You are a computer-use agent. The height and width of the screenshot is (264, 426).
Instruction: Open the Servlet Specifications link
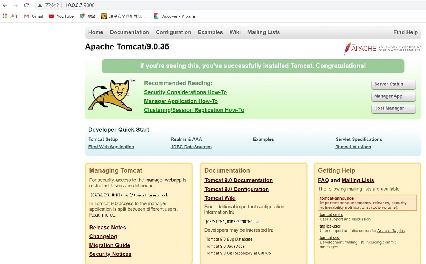[359, 139]
